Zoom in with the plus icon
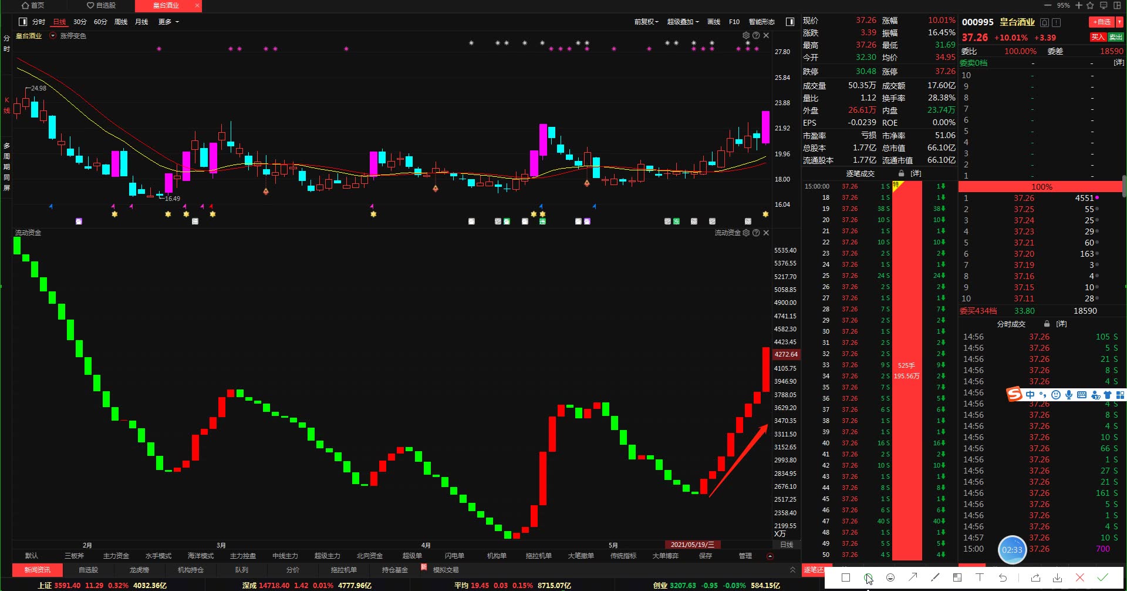Screen dimensions: 1127x591 (x=1079, y=5)
